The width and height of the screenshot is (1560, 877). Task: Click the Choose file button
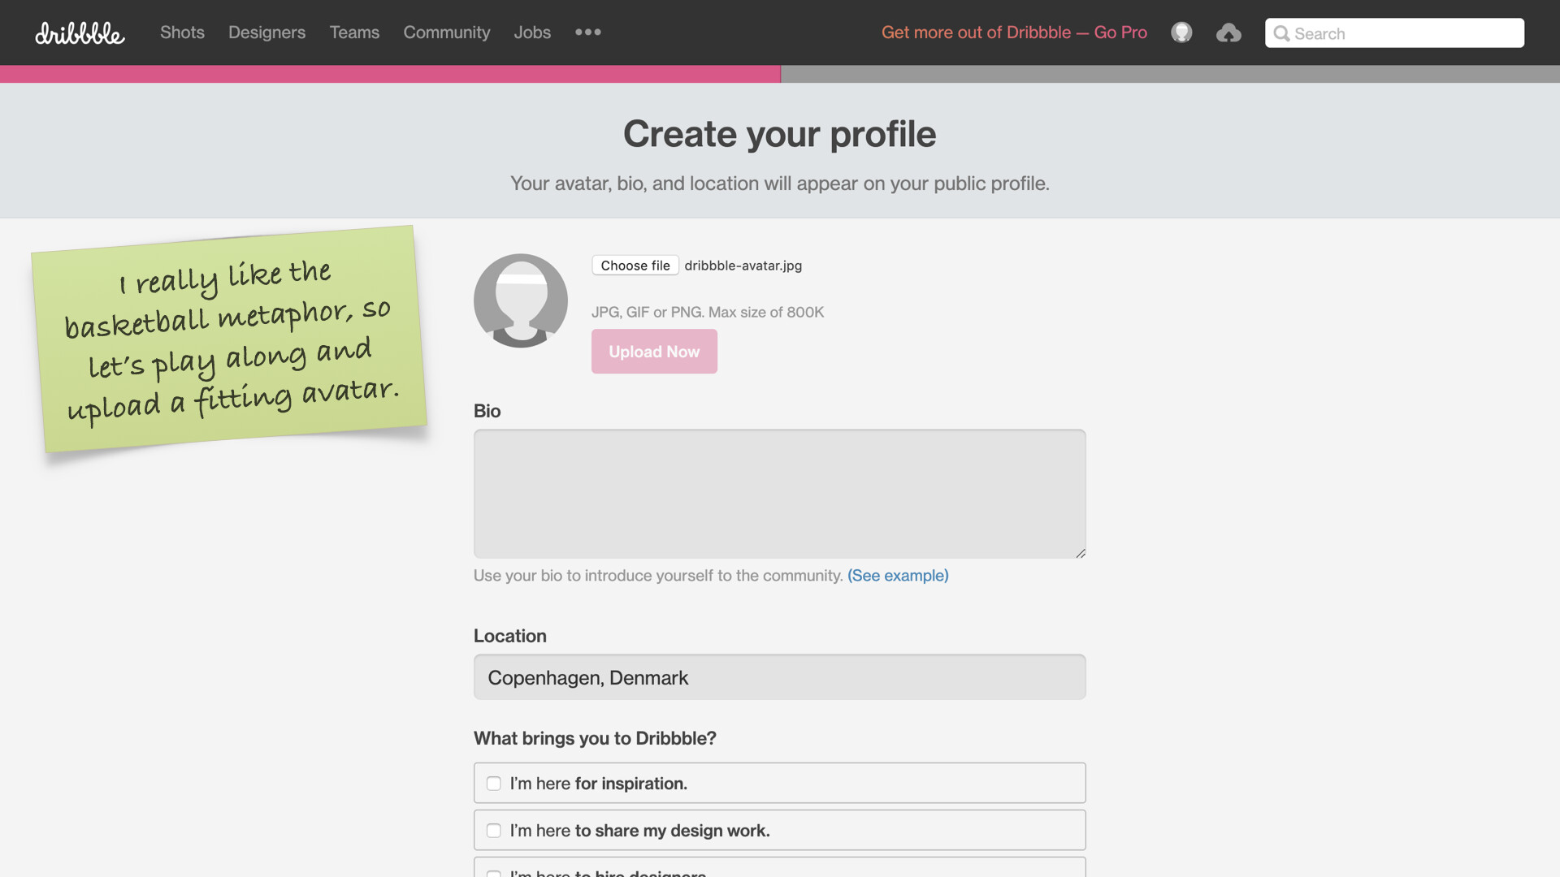pos(635,266)
